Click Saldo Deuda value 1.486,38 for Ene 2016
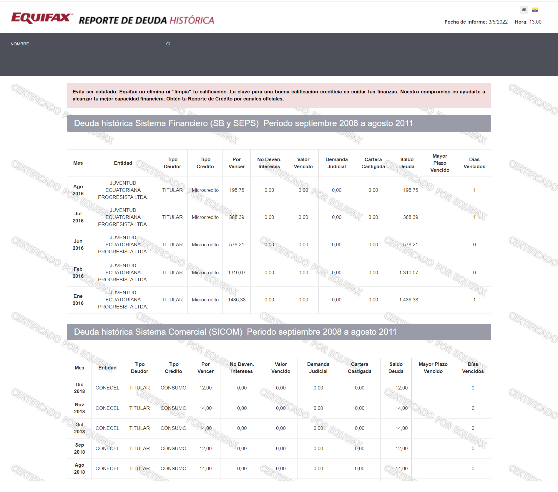This screenshot has height=492, width=558. 408,300
